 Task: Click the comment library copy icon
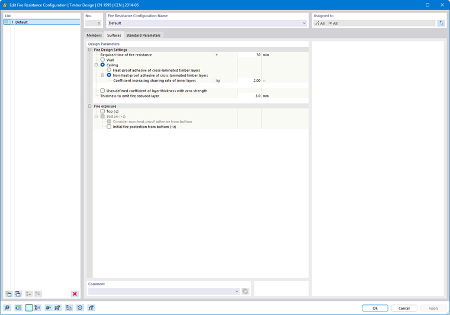[245, 291]
